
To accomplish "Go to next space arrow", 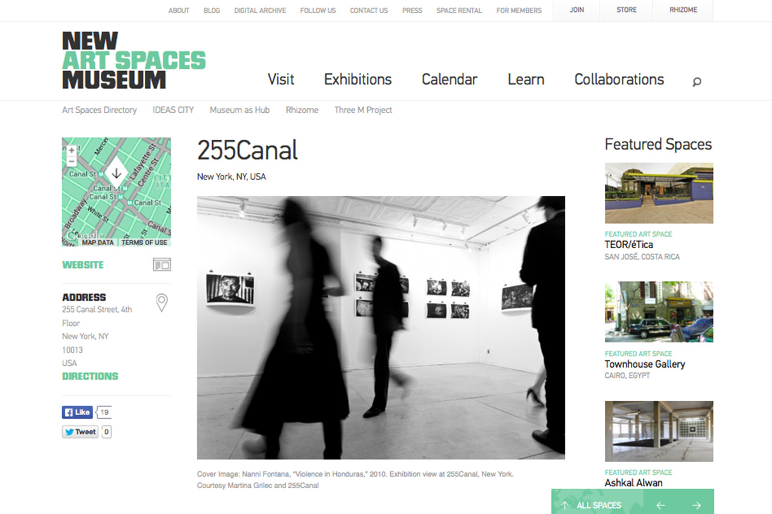I will (697, 506).
